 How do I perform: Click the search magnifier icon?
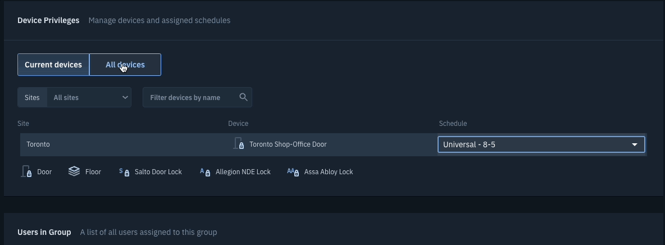pos(243,97)
